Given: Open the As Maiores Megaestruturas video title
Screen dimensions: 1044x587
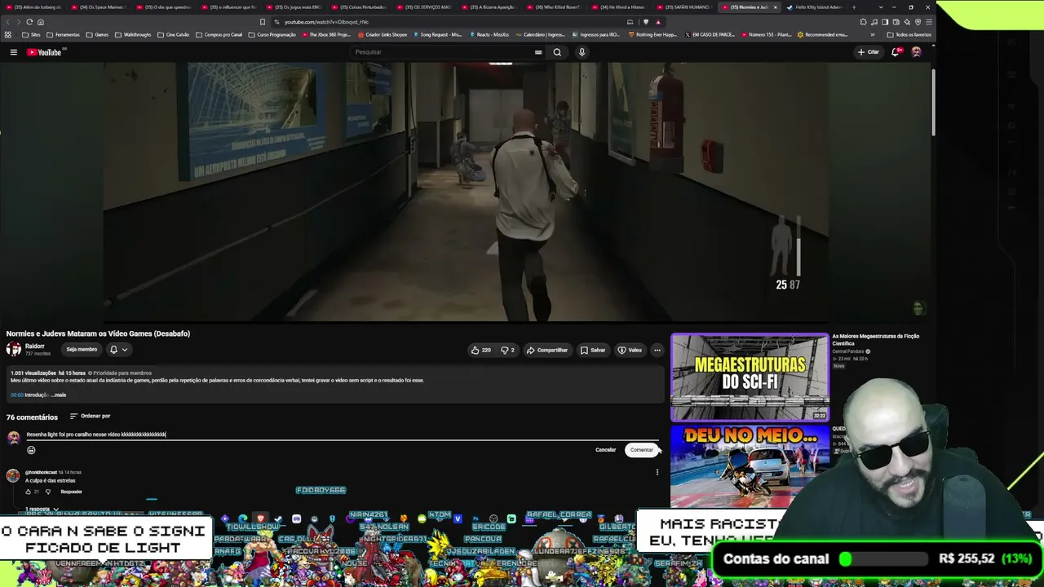Looking at the screenshot, I should pyautogui.click(x=875, y=339).
